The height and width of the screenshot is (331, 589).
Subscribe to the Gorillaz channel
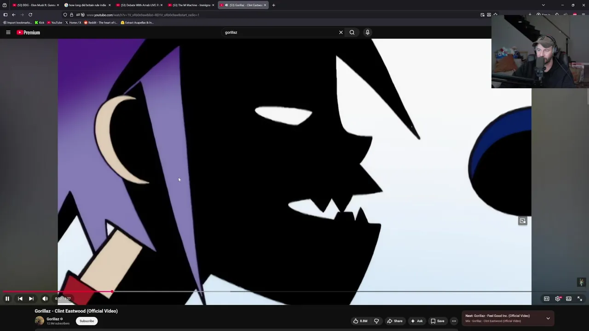coord(87,321)
